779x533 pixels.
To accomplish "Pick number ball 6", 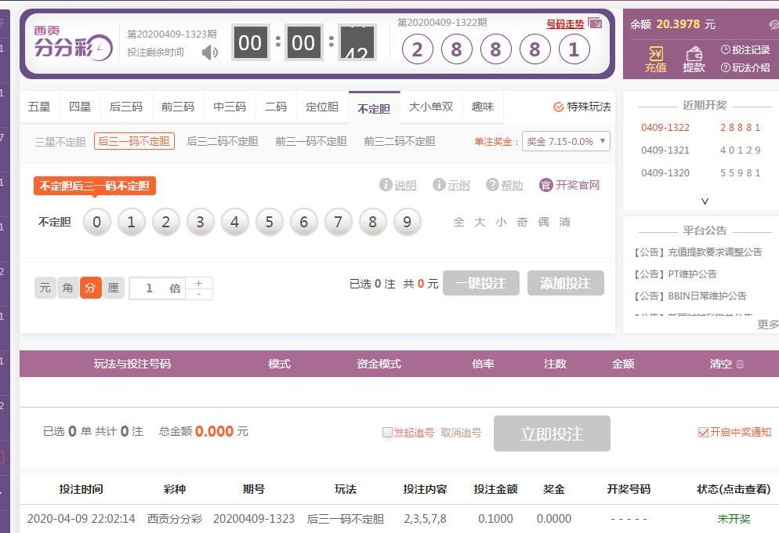I will tap(303, 222).
